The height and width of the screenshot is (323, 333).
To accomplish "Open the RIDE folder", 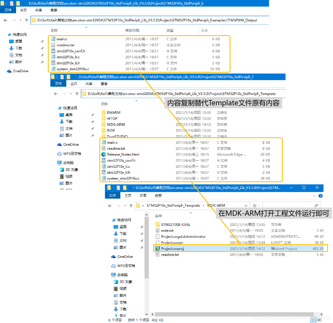I will coord(111,130).
